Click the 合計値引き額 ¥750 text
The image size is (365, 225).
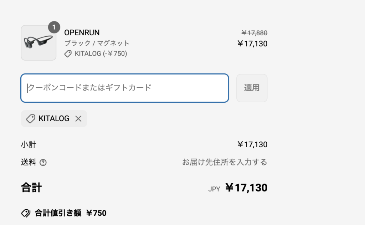(x=71, y=213)
